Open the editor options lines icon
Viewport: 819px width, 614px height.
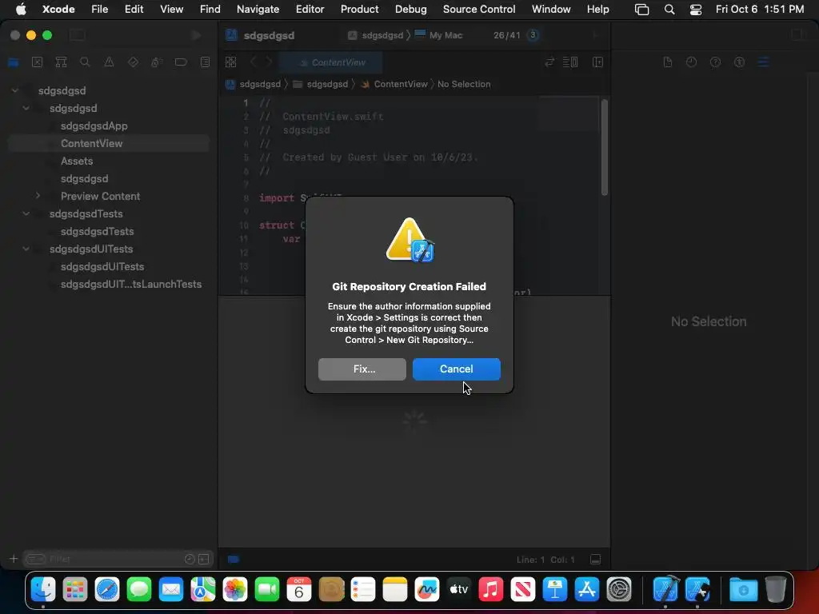coord(569,62)
